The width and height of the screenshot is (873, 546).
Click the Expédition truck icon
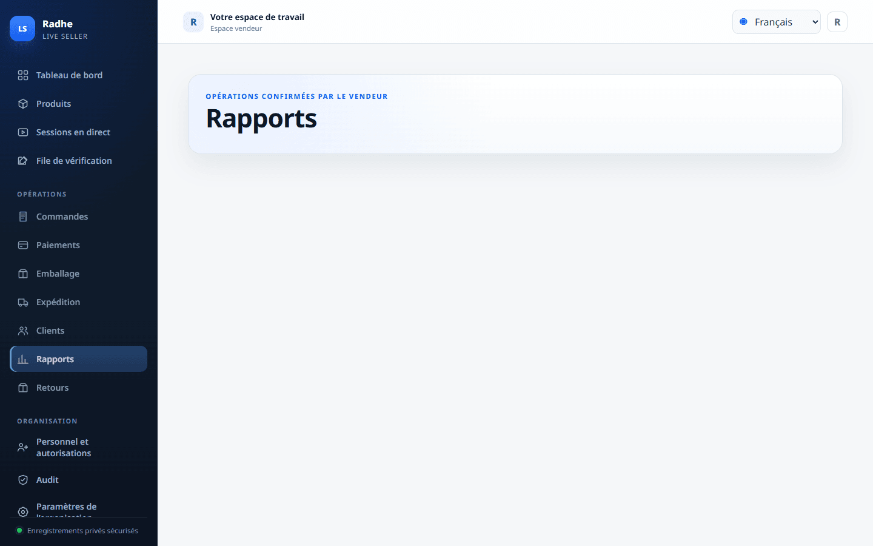point(23,302)
